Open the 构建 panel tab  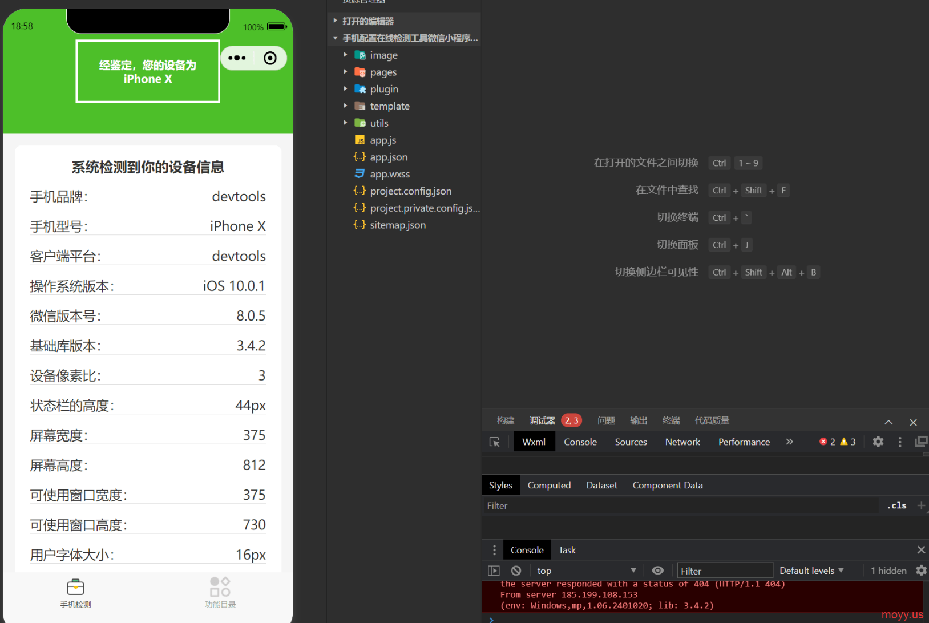click(506, 420)
